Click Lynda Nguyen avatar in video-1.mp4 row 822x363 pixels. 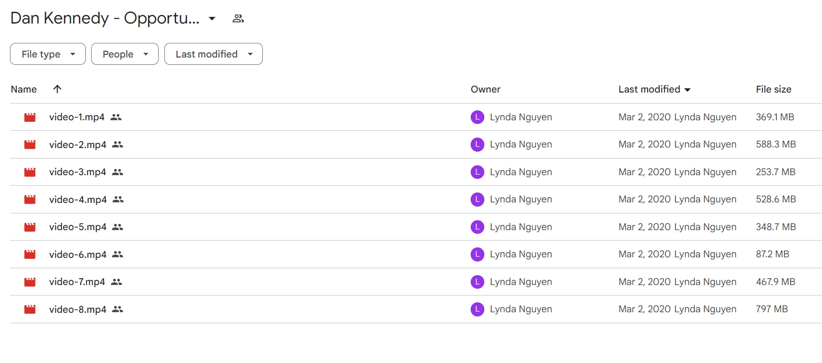pos(477,117)
